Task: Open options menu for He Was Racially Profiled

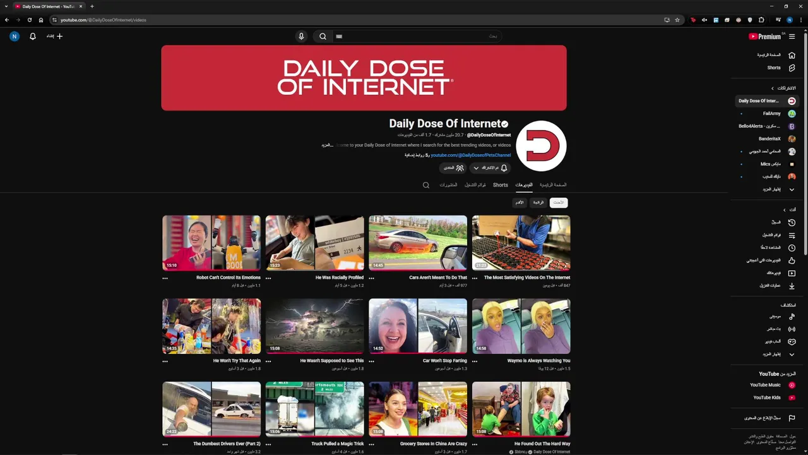Action: tap(268, 278)
